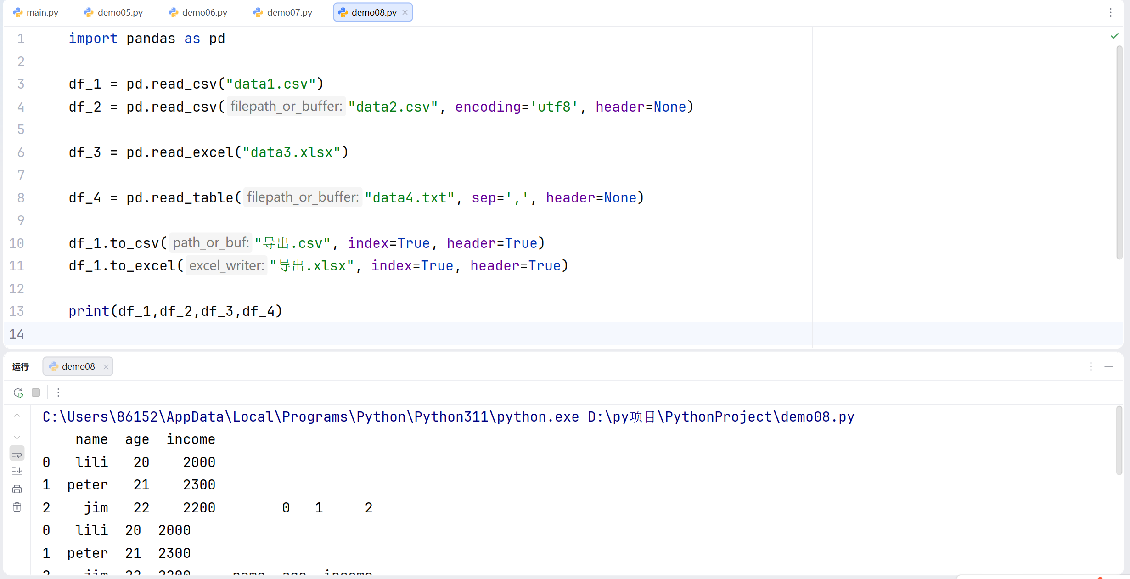This screenshot has width=1130, height=579.
Task: Toggle soft-wrap in console output
Action: pos(17,454)
